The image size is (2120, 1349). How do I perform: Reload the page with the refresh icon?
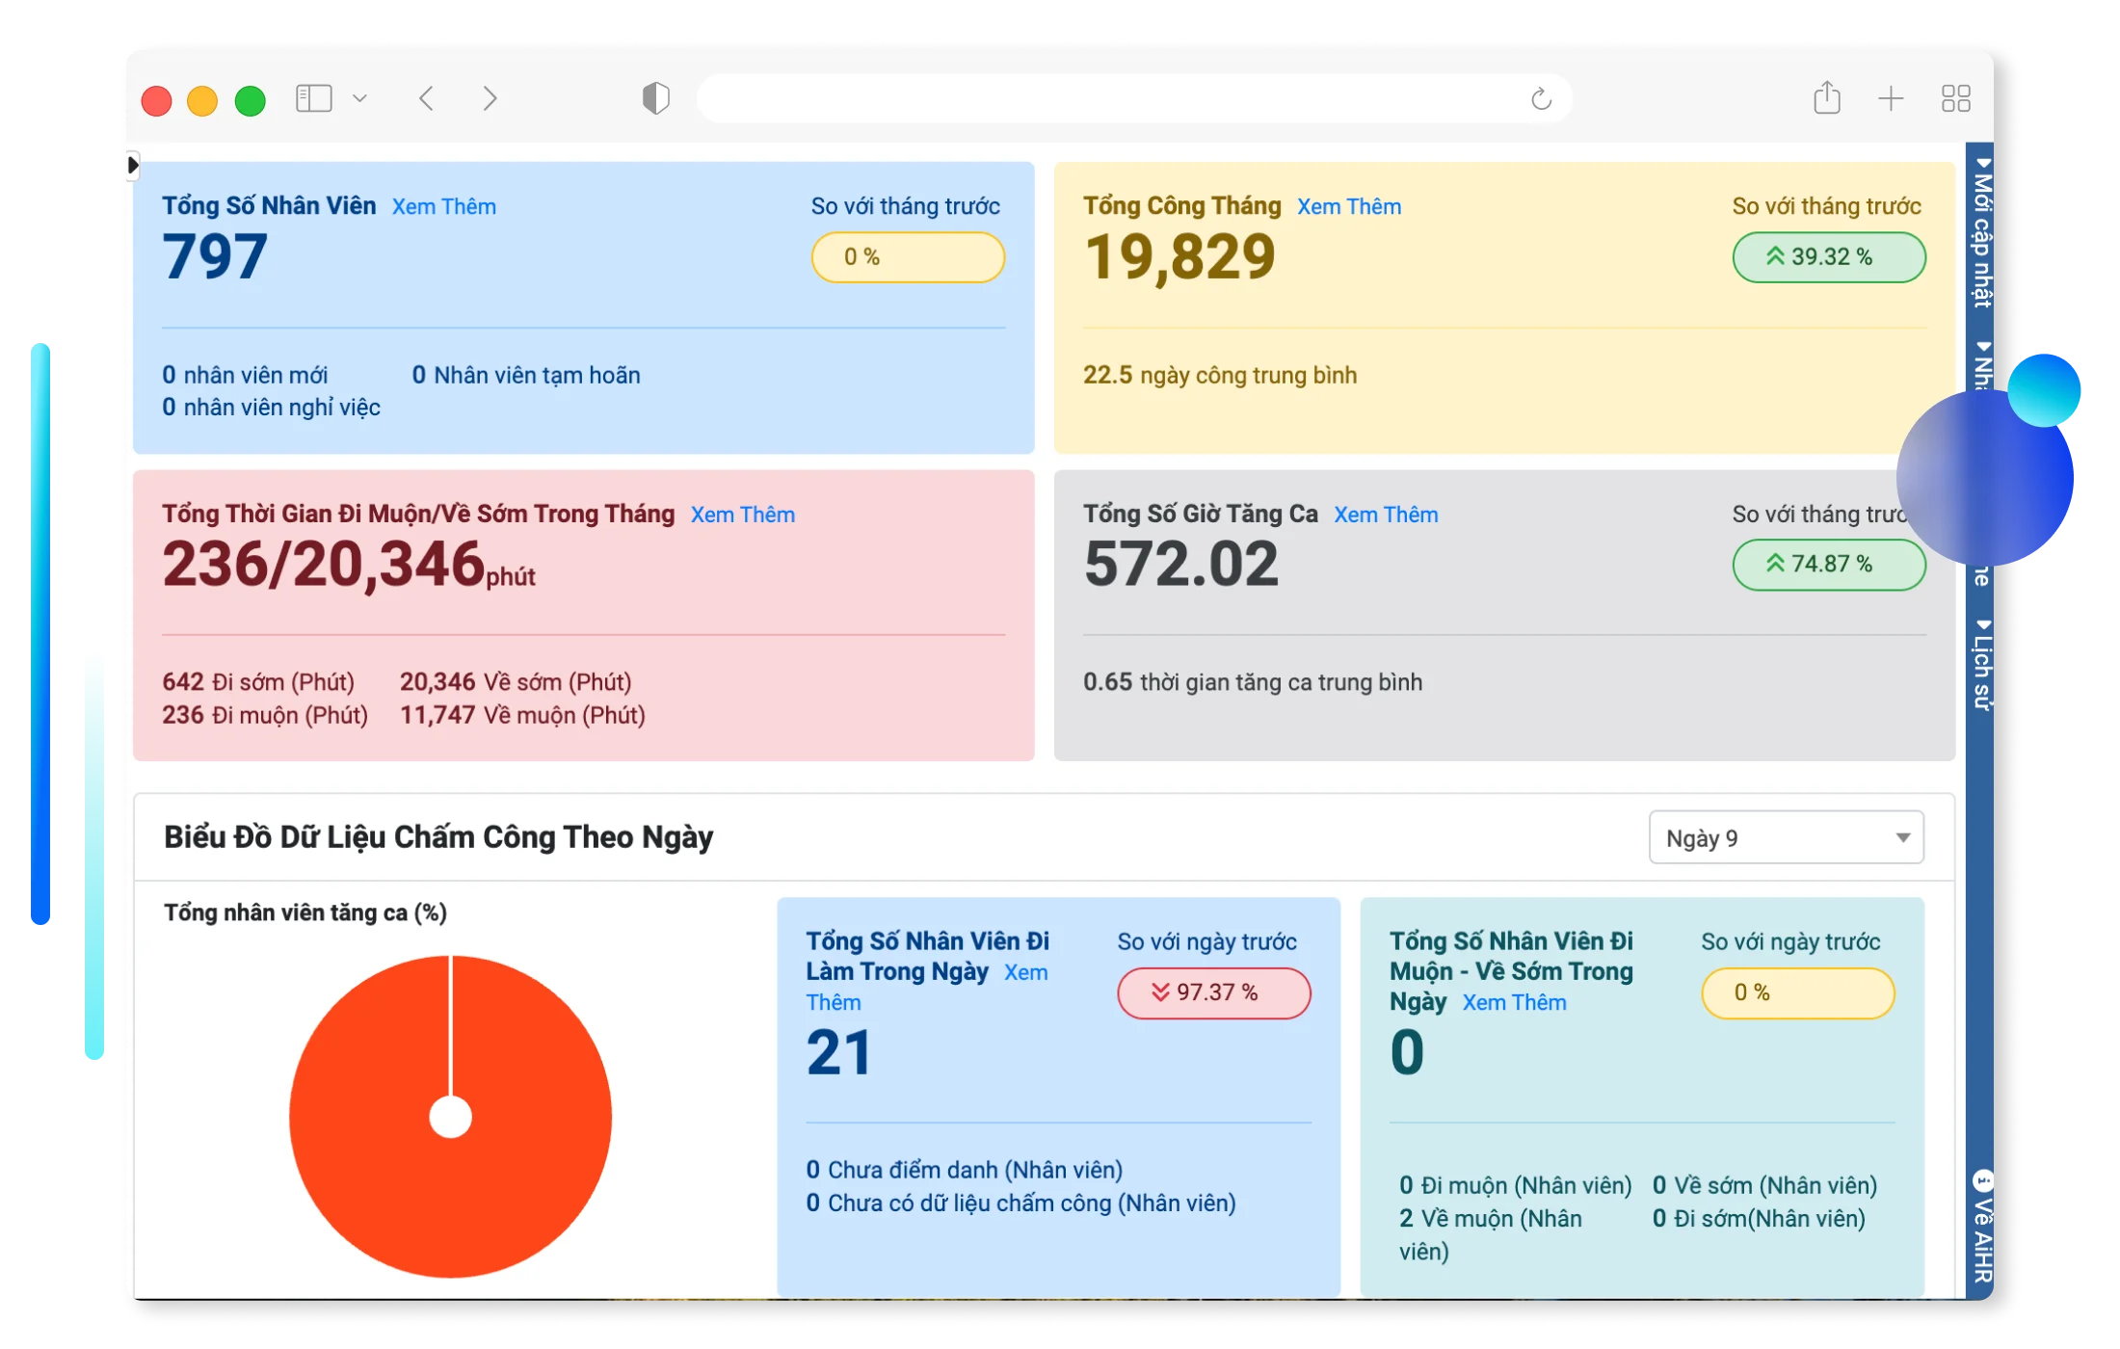[1541, 98]
